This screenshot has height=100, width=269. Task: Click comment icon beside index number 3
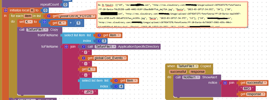point(99,41)
